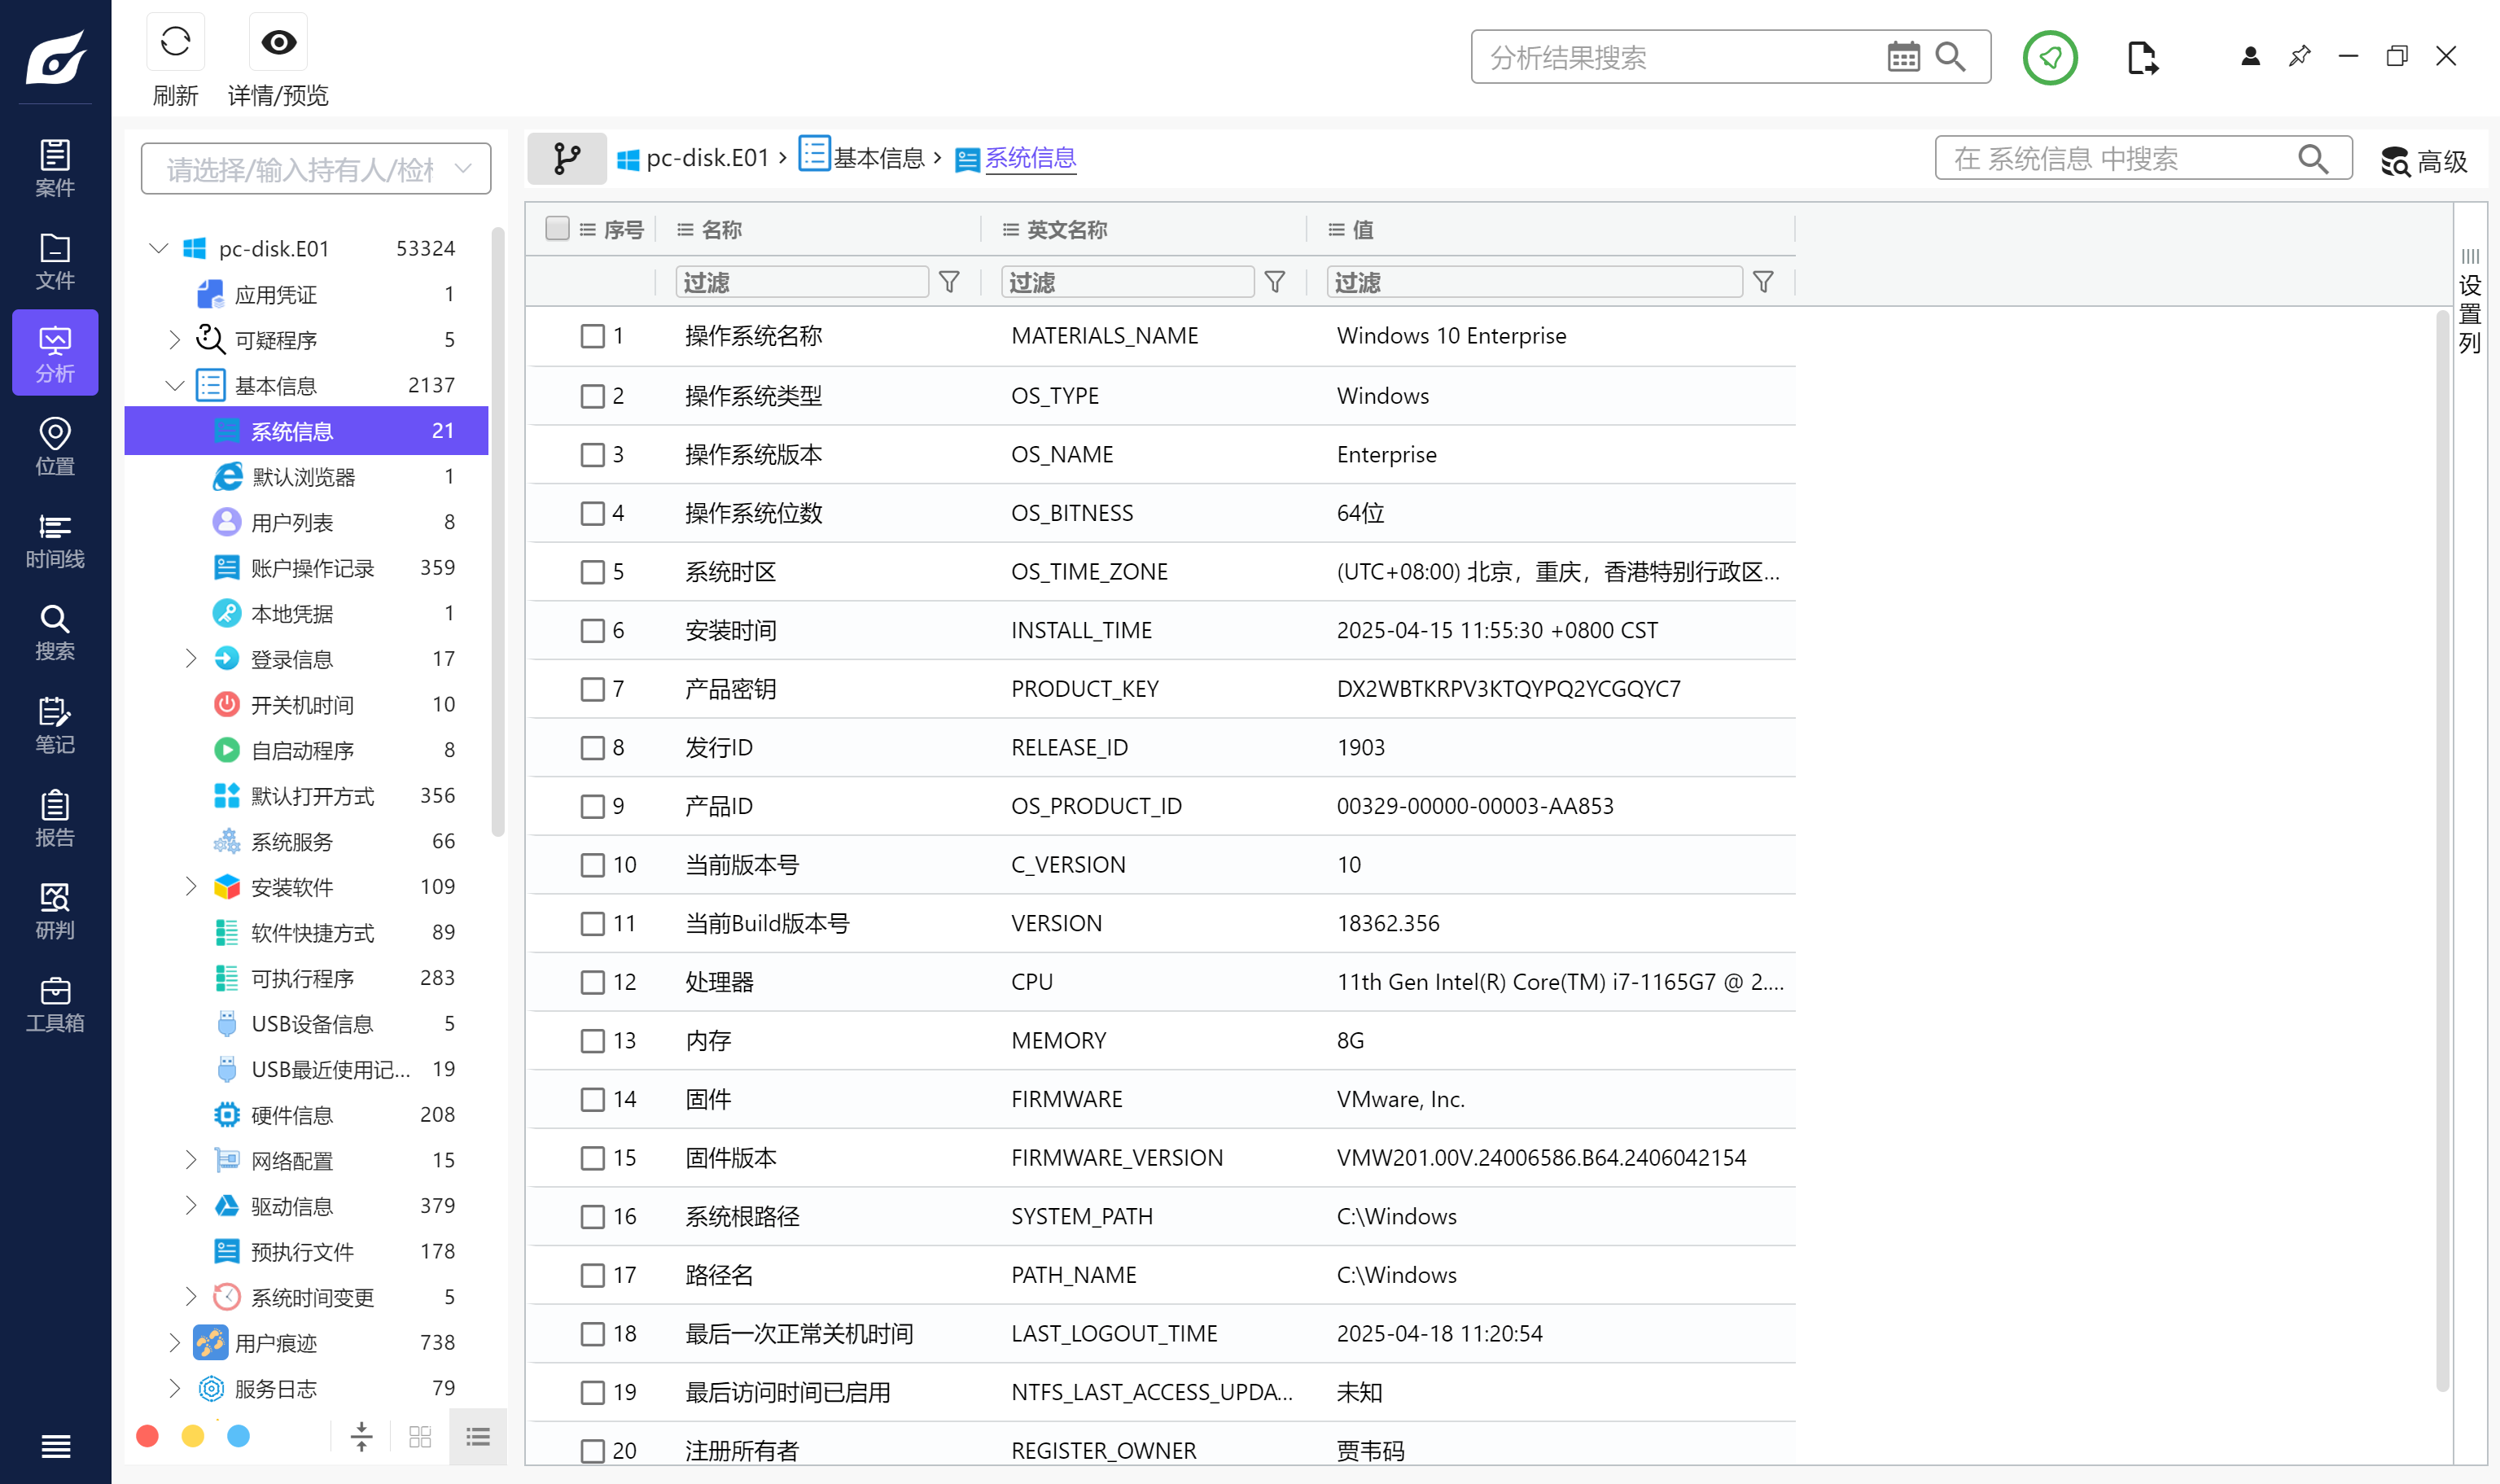2500x1484 pixels.
Task: Click the magnifier icon in analysis results search
Action: 1950,57
